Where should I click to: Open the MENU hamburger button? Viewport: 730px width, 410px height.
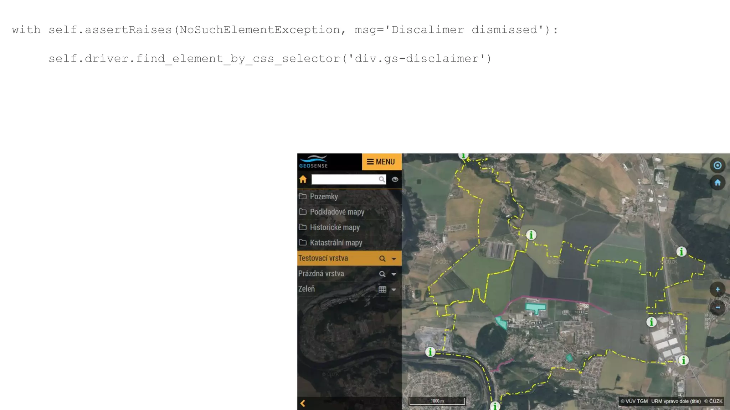(381, 162)
